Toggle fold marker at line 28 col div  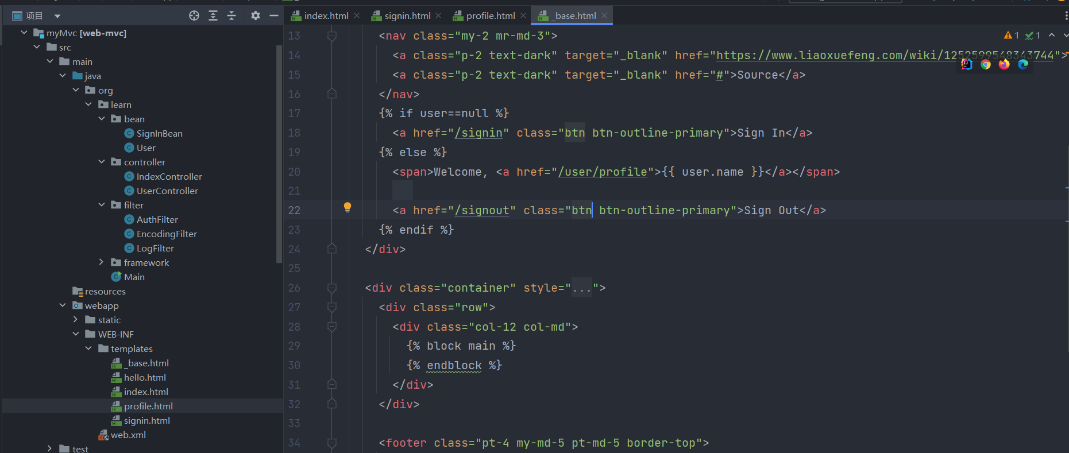pos(332,327)
